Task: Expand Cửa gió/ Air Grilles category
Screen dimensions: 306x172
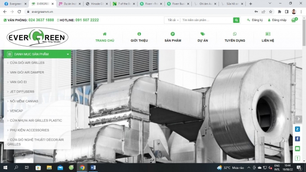Action: [x=27, y=63]
